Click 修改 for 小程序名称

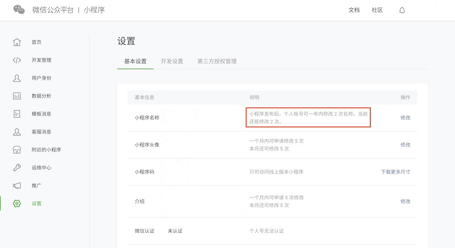[x=405, y=117]
